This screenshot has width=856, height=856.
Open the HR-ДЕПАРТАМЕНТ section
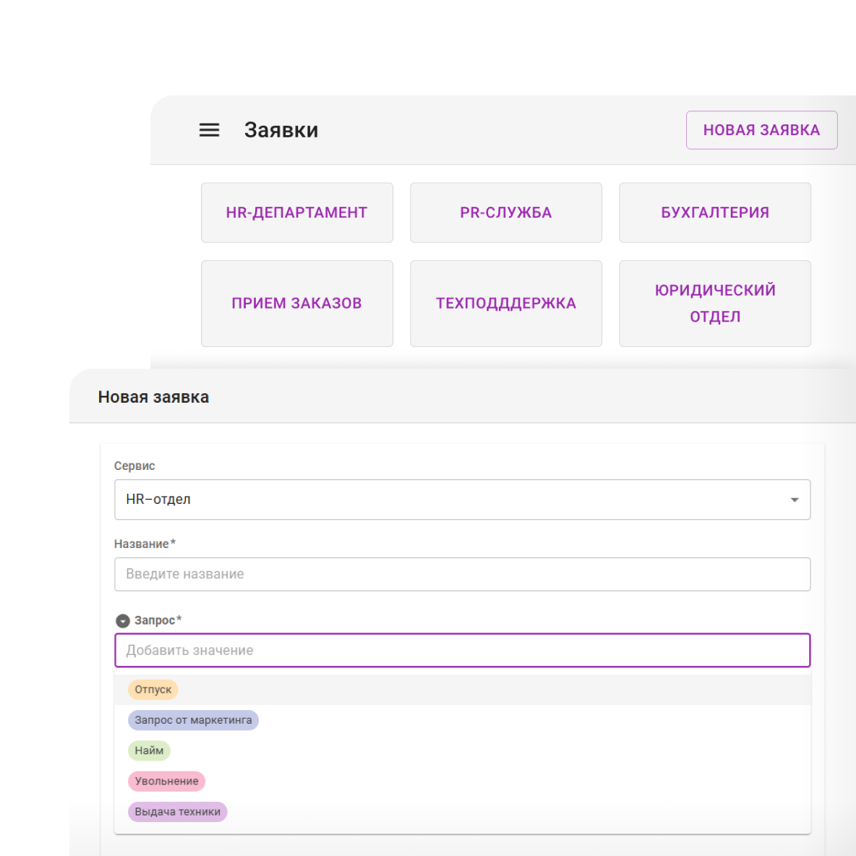click(297, 213)
